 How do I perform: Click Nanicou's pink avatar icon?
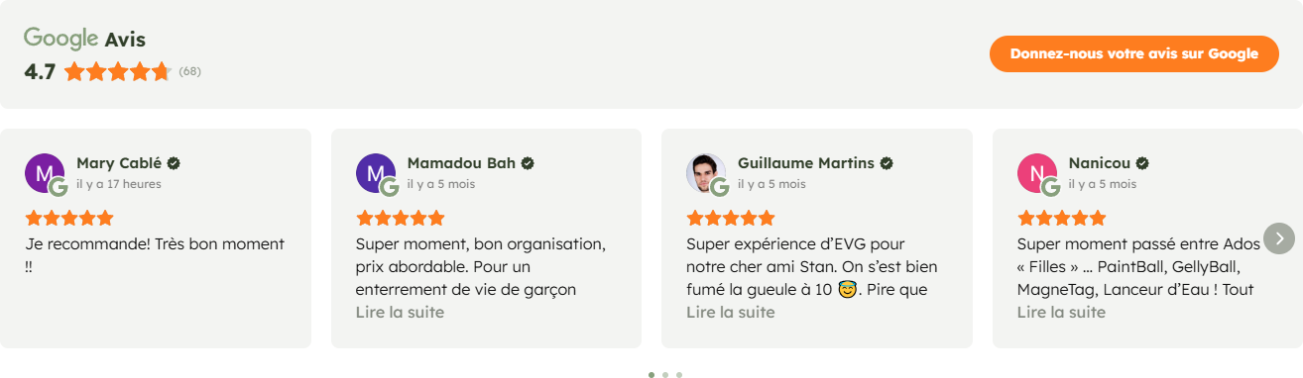[1036, 173]
